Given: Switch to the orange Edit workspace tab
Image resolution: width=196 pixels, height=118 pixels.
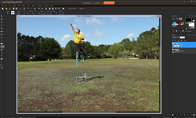Looking at the screenshot, I should pos(109,3).
